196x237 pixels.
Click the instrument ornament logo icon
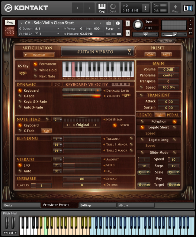pyautogui.click(x=10, y=31)
